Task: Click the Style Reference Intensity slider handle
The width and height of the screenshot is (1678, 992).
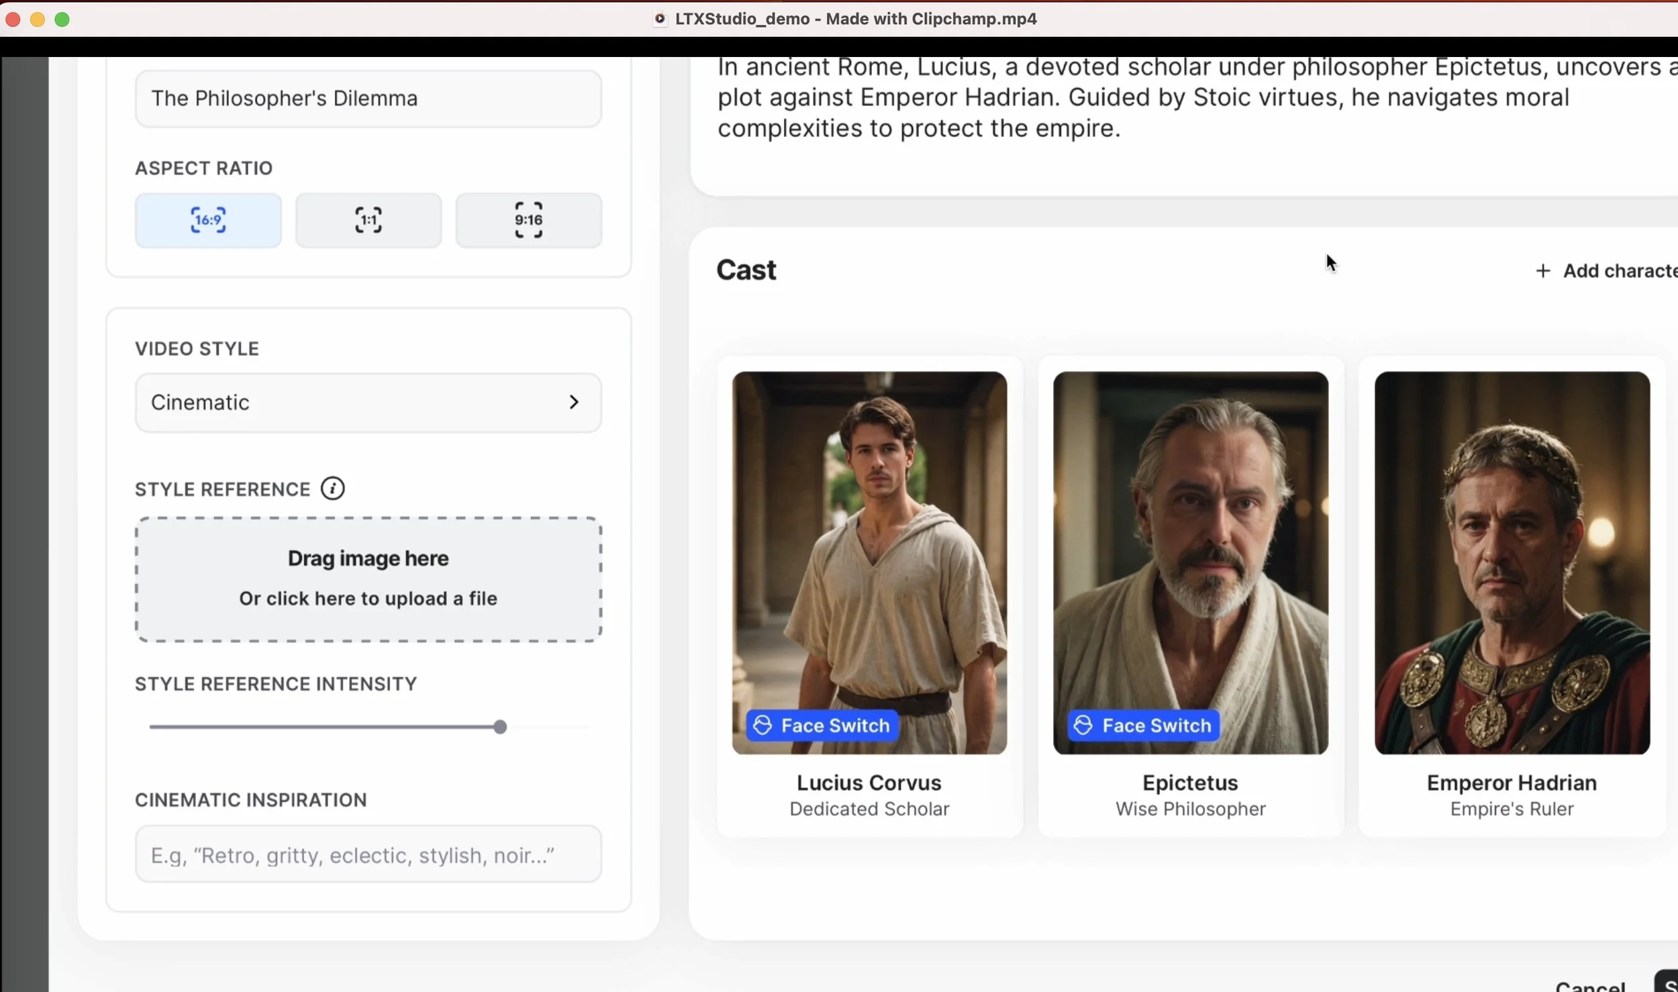Action: 500,727
